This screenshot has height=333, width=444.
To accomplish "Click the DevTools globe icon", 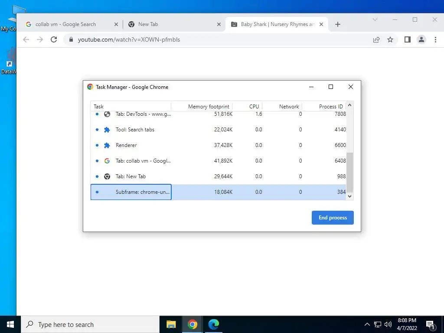I will click(107, 114).
